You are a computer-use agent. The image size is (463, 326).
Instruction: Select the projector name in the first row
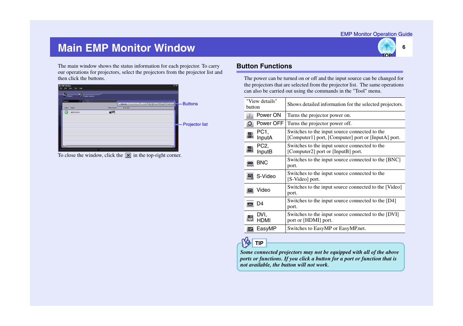click(75, 112)
